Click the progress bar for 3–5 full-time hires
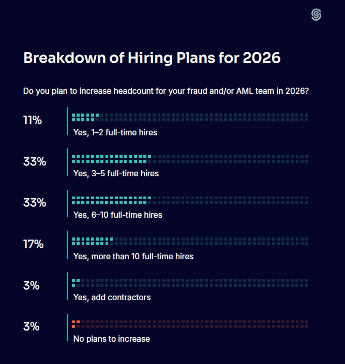Viewport: 345px width, 364px height. click(111, 158)
